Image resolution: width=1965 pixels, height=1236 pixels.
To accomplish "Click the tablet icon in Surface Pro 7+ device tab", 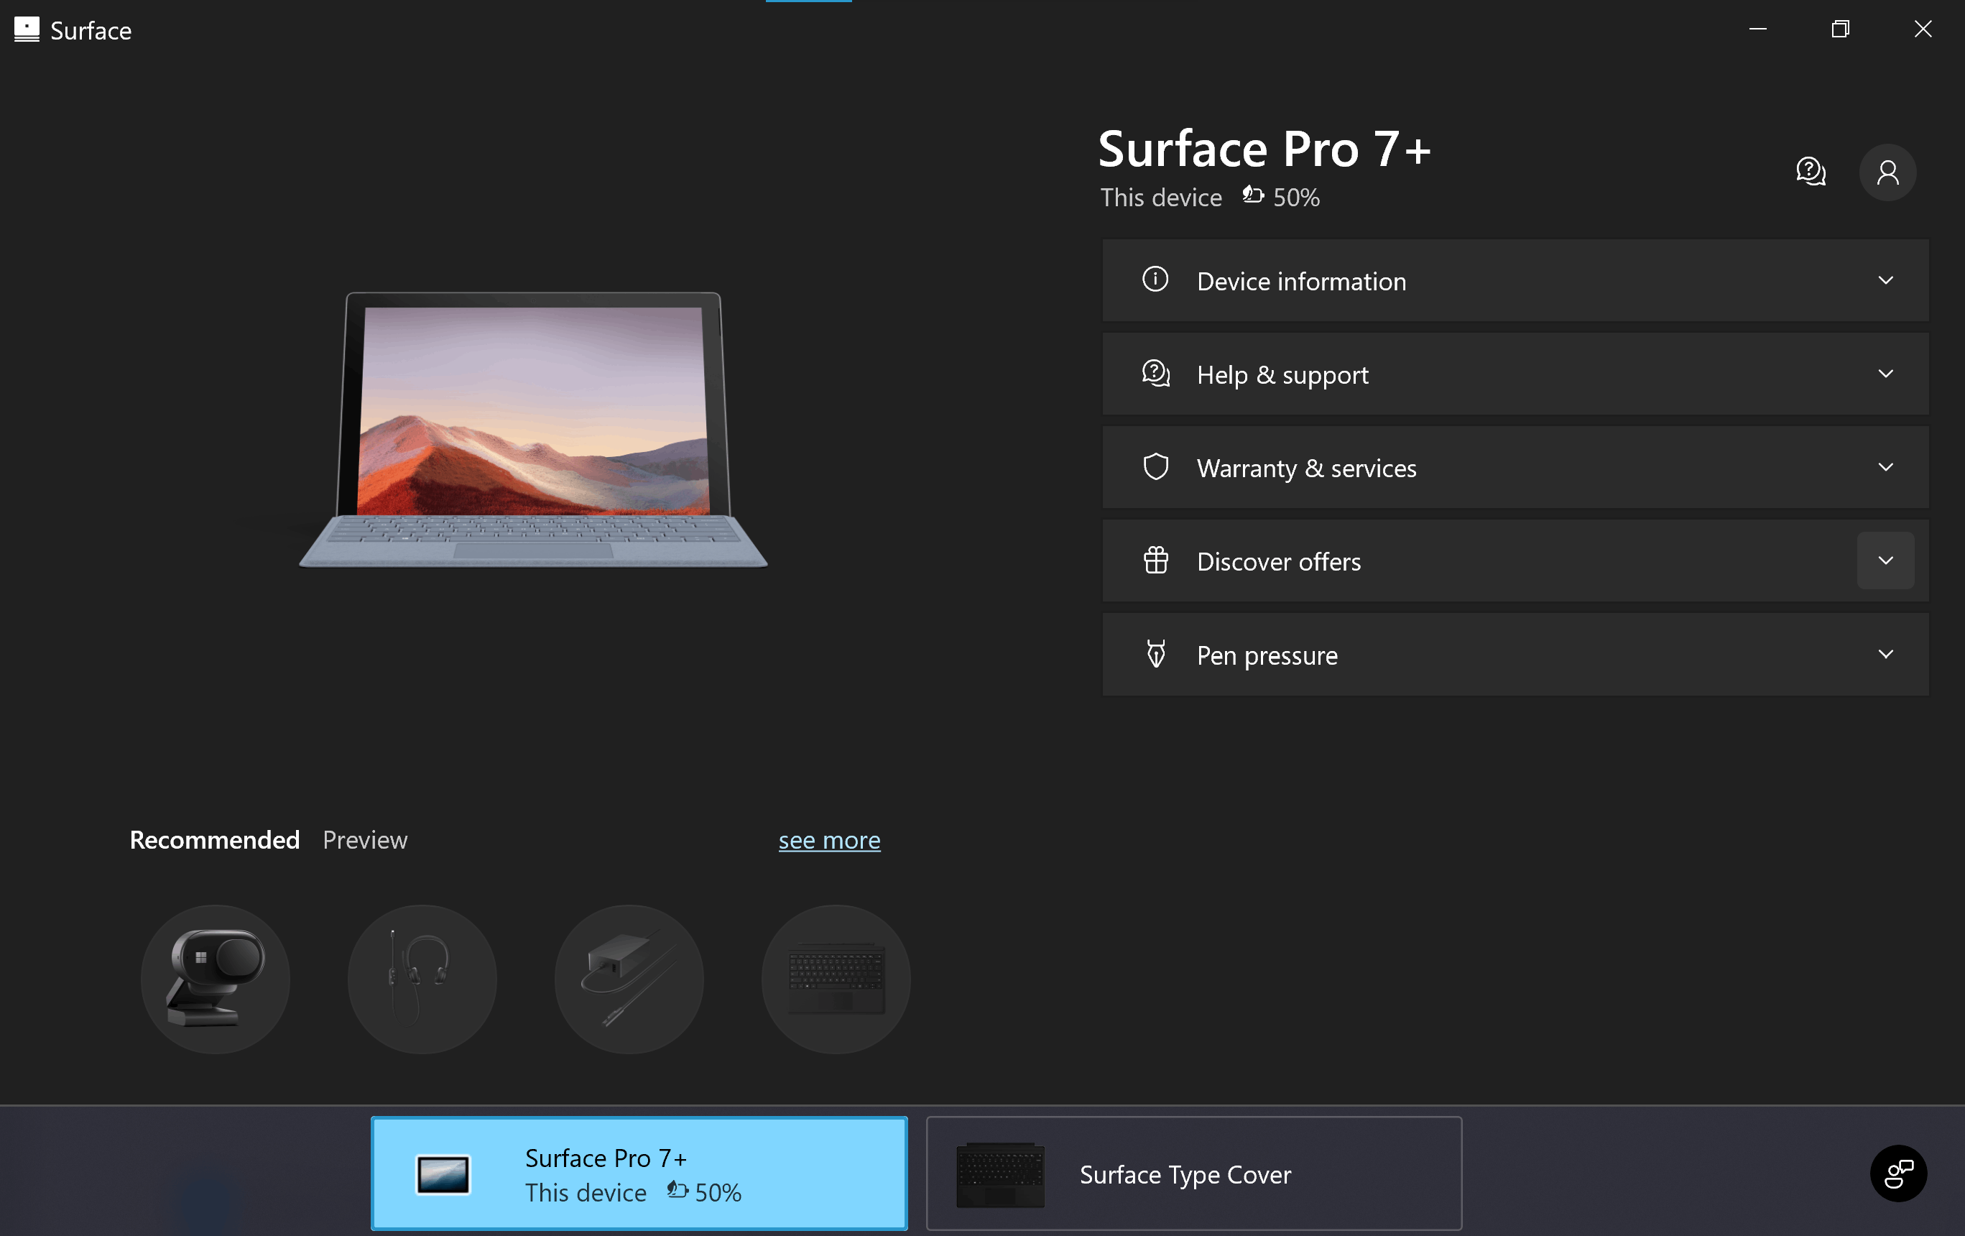I will tap(443, 1174).
